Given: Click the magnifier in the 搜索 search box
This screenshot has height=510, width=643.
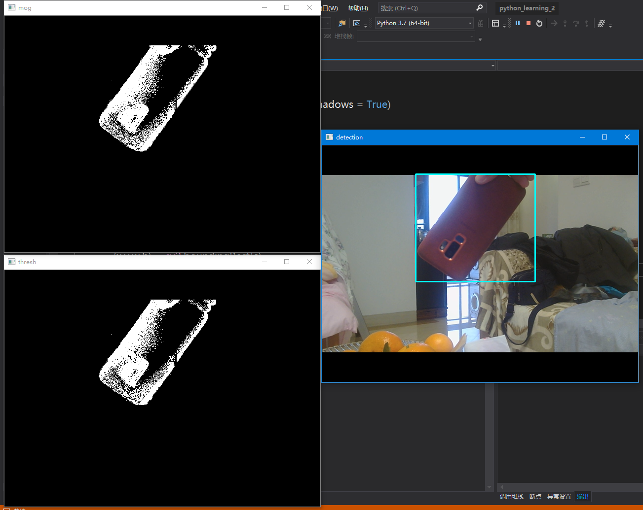Looking at the screenshot, I should [479, 7].
